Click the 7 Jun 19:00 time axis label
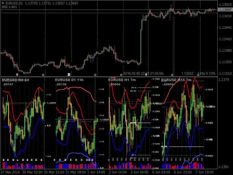The height and width of the screenshot is (175, 233). (205, 172)
